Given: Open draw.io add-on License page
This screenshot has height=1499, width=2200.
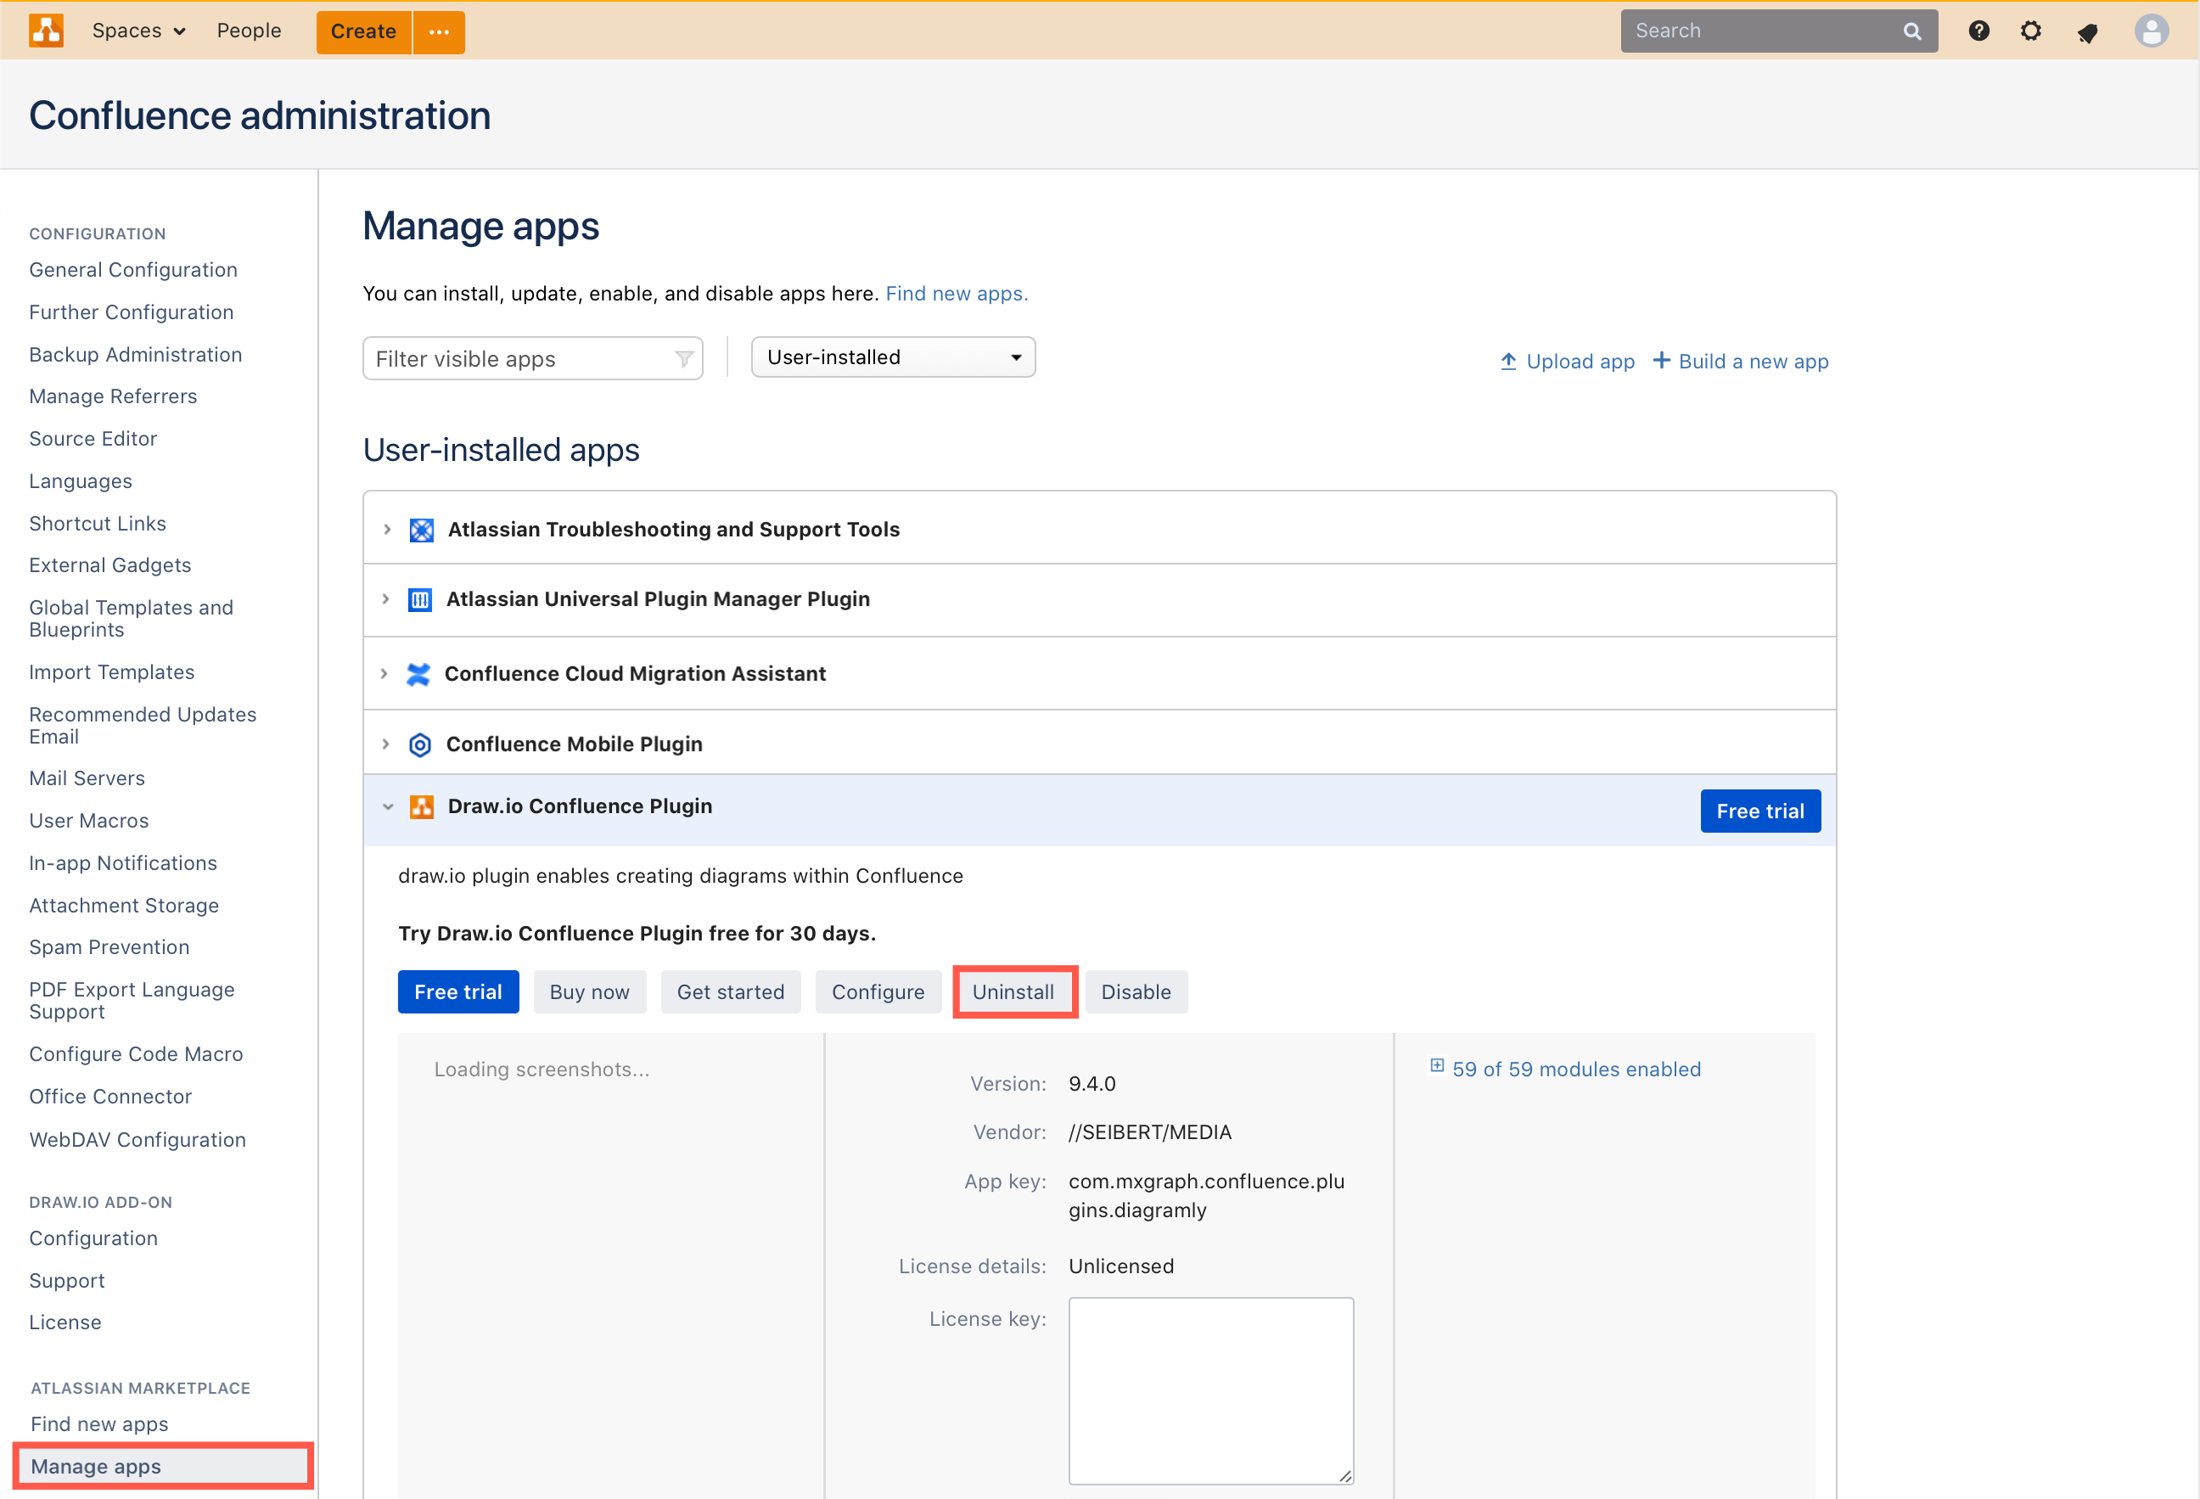Looking at the screenshot, I should click(x=65, y=1322).
